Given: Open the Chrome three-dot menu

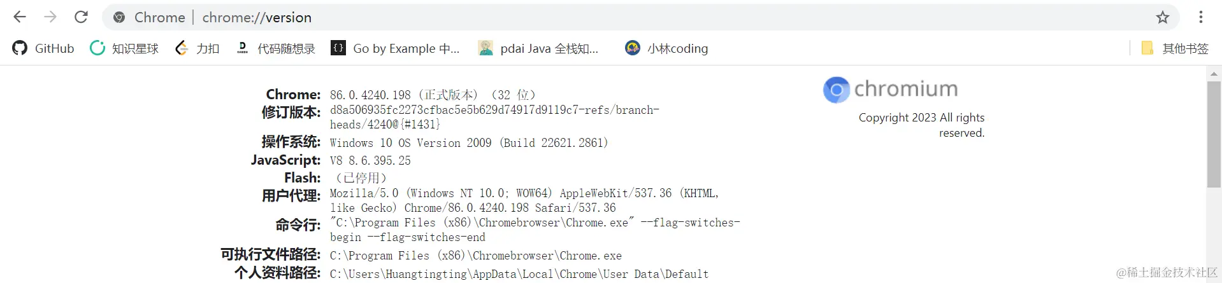Looking at the screenshot, I should 1201,17.
